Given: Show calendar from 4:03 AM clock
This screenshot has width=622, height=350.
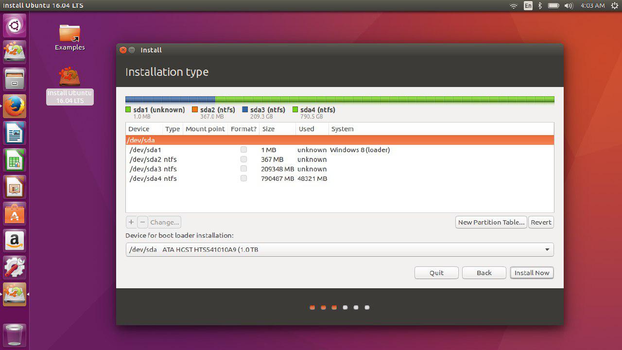Looking at the screenshot, I should (593, 5).
